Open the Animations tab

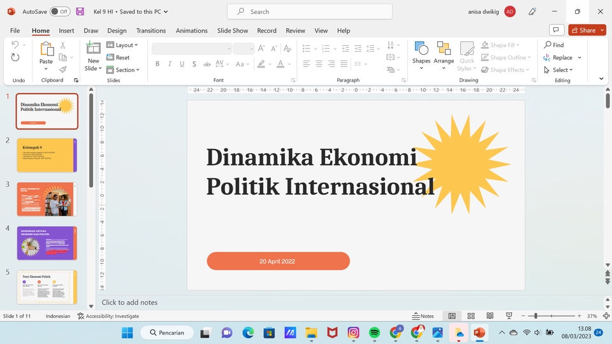192,31
